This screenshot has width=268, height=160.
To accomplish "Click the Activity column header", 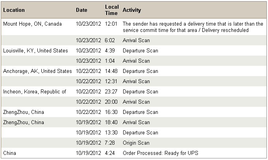I will tap(132, 10).
